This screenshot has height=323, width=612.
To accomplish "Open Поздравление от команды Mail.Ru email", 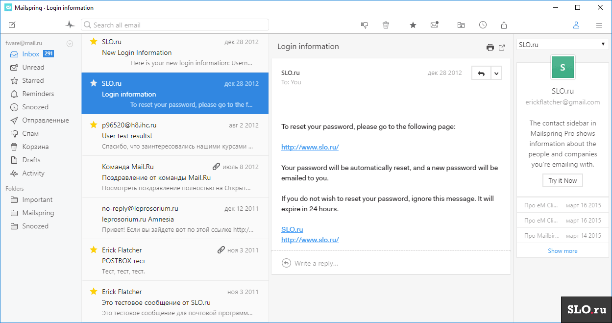I will point(175,177).
